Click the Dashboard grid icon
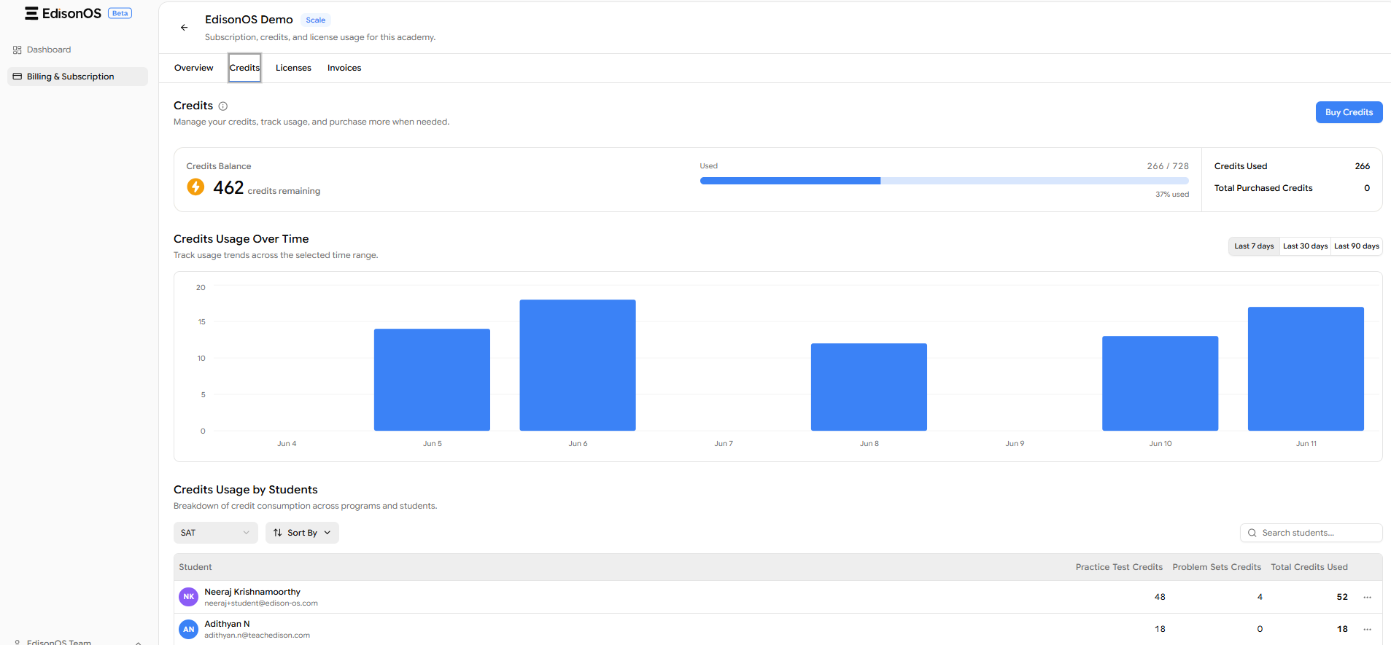1391x645 pixels. (18, 50)
